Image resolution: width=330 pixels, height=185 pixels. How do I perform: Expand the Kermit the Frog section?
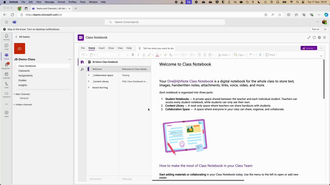[89, 88]
